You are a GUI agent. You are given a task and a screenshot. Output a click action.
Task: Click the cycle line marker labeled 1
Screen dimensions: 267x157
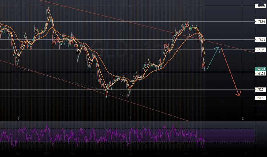point(131,118)
